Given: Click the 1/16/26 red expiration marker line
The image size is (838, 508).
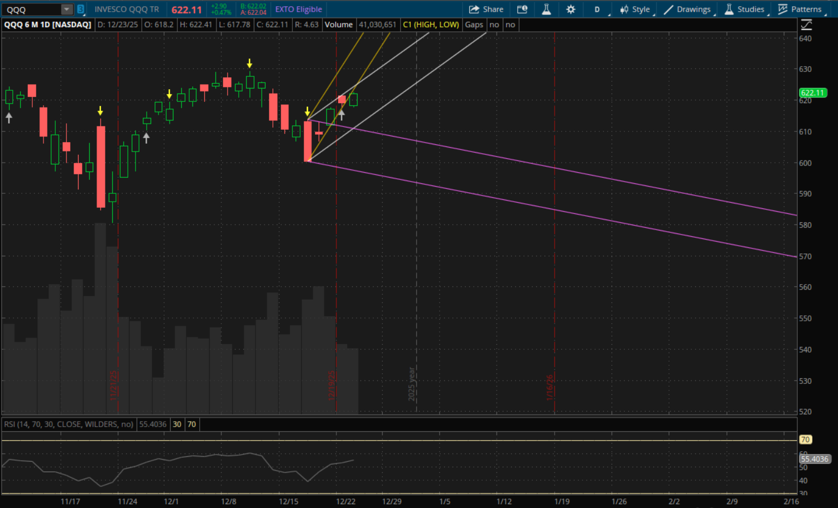Looking at the screenshot, I should [x=555, y=223].
